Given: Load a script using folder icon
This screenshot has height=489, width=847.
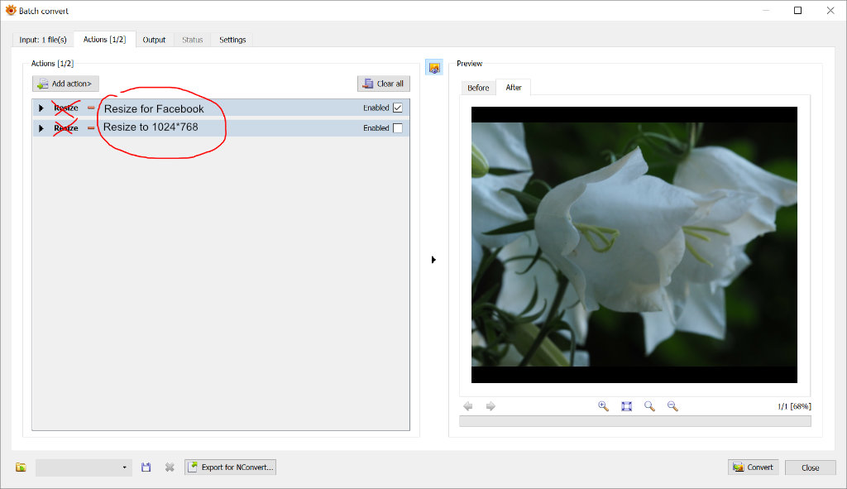Looking at the screenshot, I should tap(21, 467).
